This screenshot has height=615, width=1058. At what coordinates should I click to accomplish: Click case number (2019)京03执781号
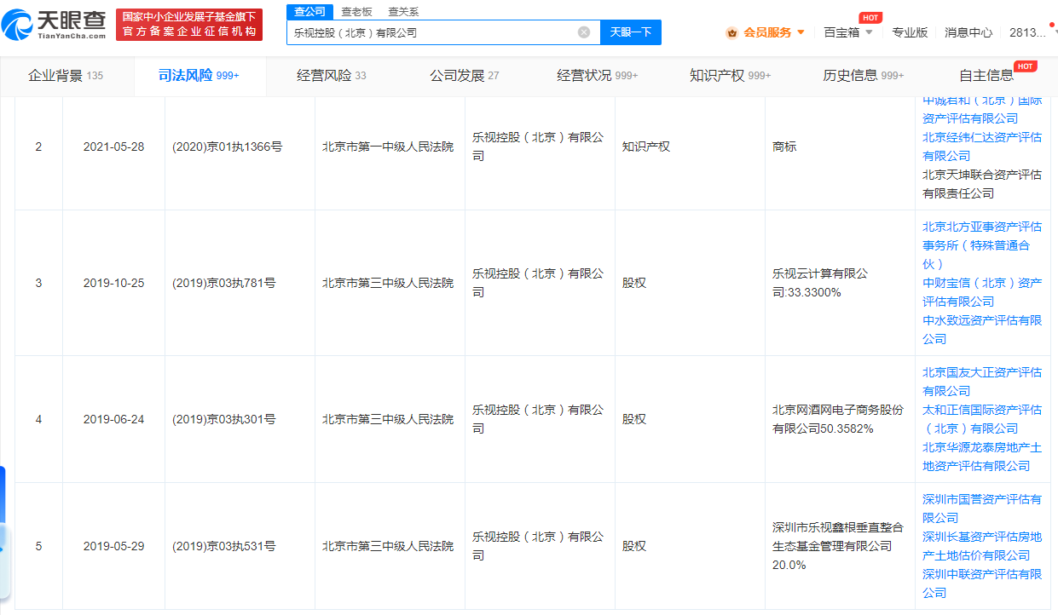click(x=223, y=283)
